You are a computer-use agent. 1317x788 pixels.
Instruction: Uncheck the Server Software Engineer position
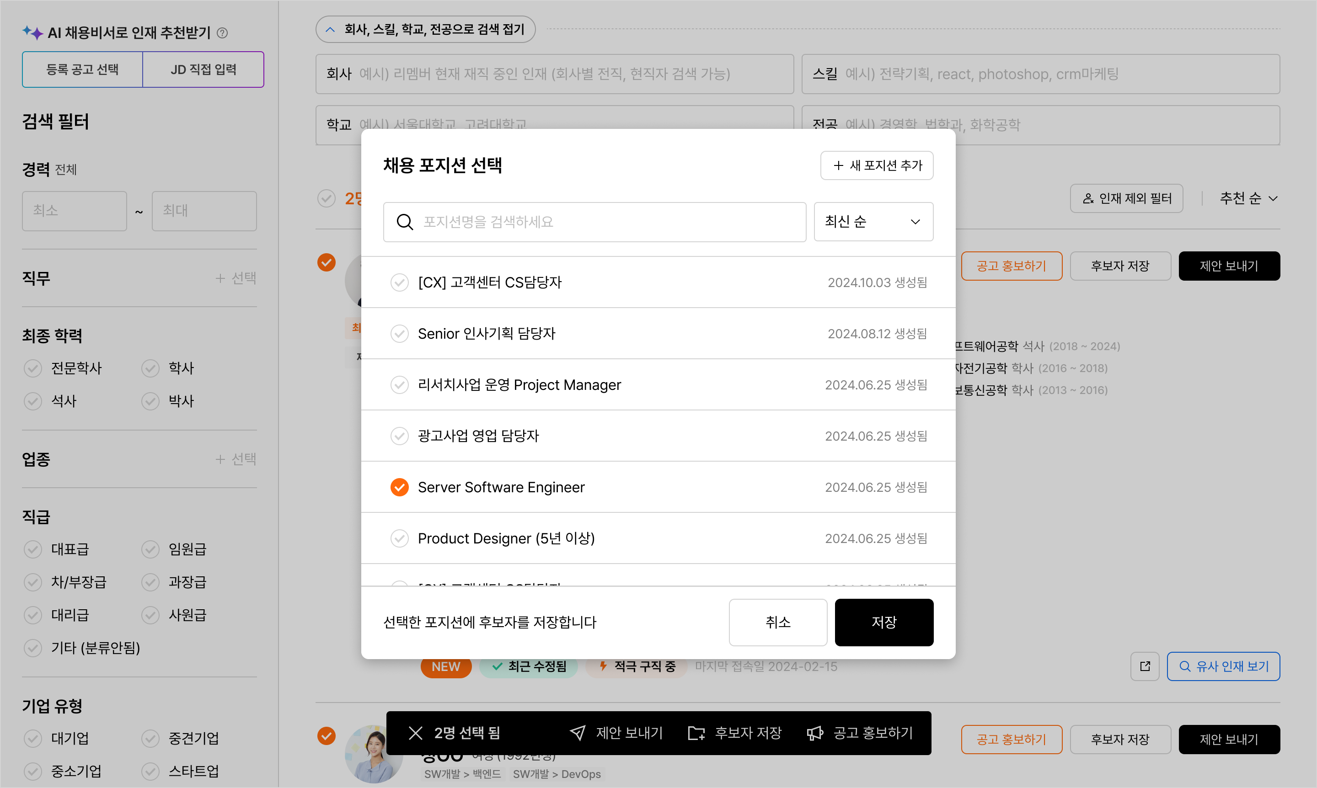click(x=400, y=487)
